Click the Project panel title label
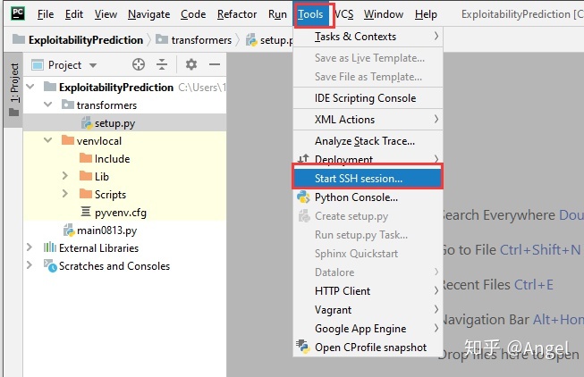584x377 pixels. pyautogui.click(x=64, y=65)
